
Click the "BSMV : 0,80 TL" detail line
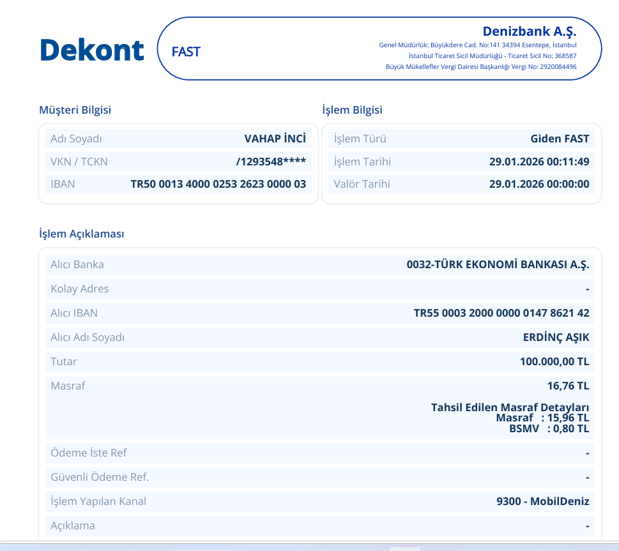click(549, 428)
